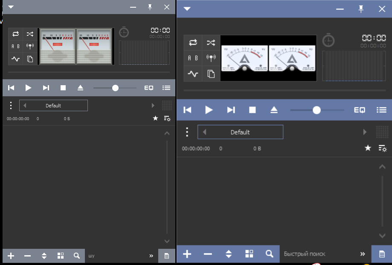Expand the double-chevron menu in right player's bottom bar

point(363,254)
